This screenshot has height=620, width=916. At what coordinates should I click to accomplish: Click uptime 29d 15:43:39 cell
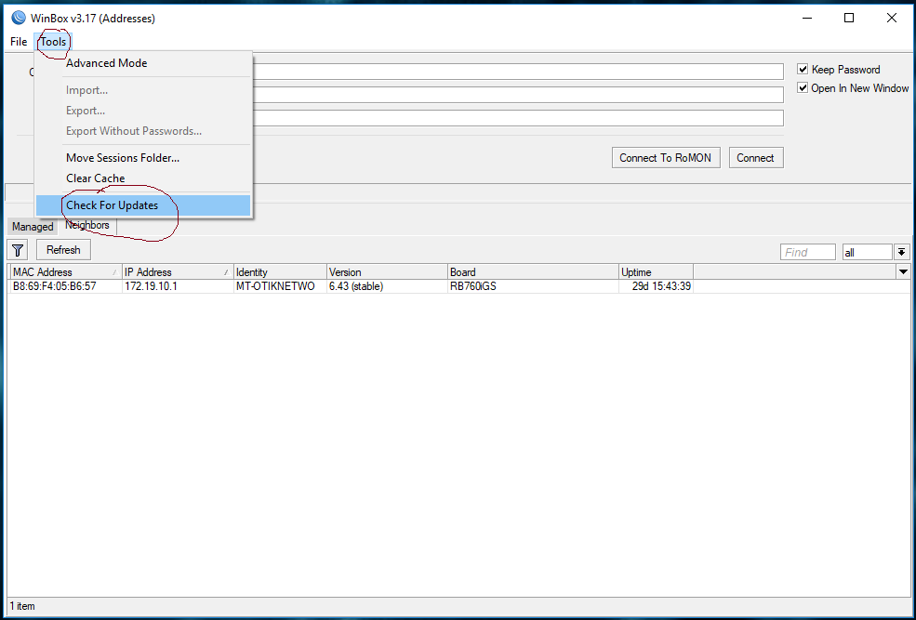(656, 286)
